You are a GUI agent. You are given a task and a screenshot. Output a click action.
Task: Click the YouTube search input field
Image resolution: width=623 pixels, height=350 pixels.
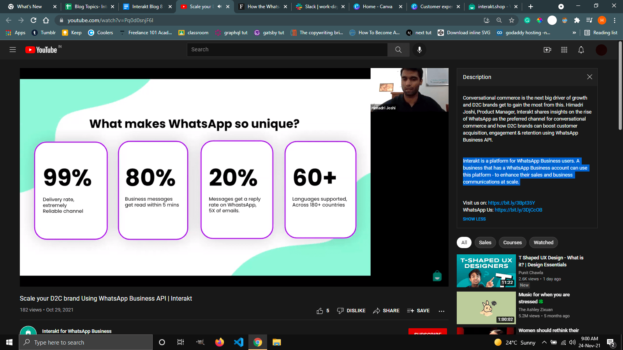[x=287, y=50]
